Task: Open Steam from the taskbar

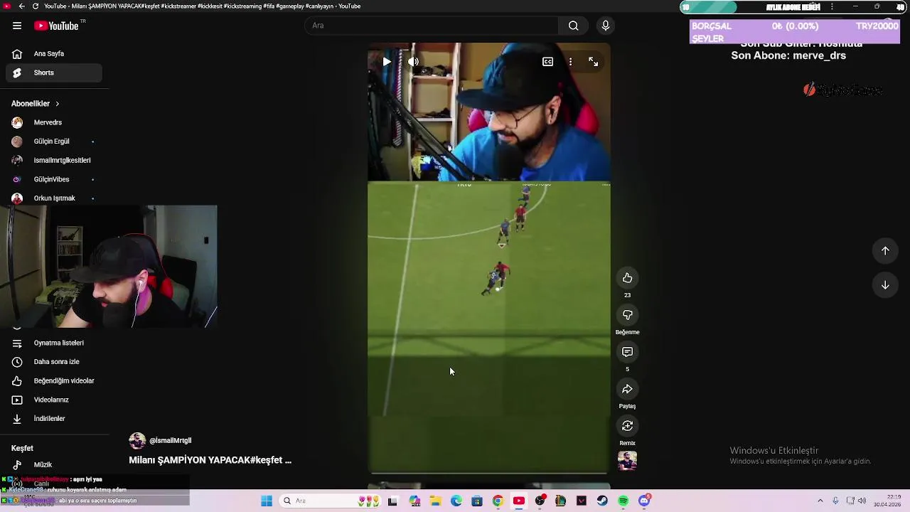Action: pyautogui.click(x=602, y=501)
